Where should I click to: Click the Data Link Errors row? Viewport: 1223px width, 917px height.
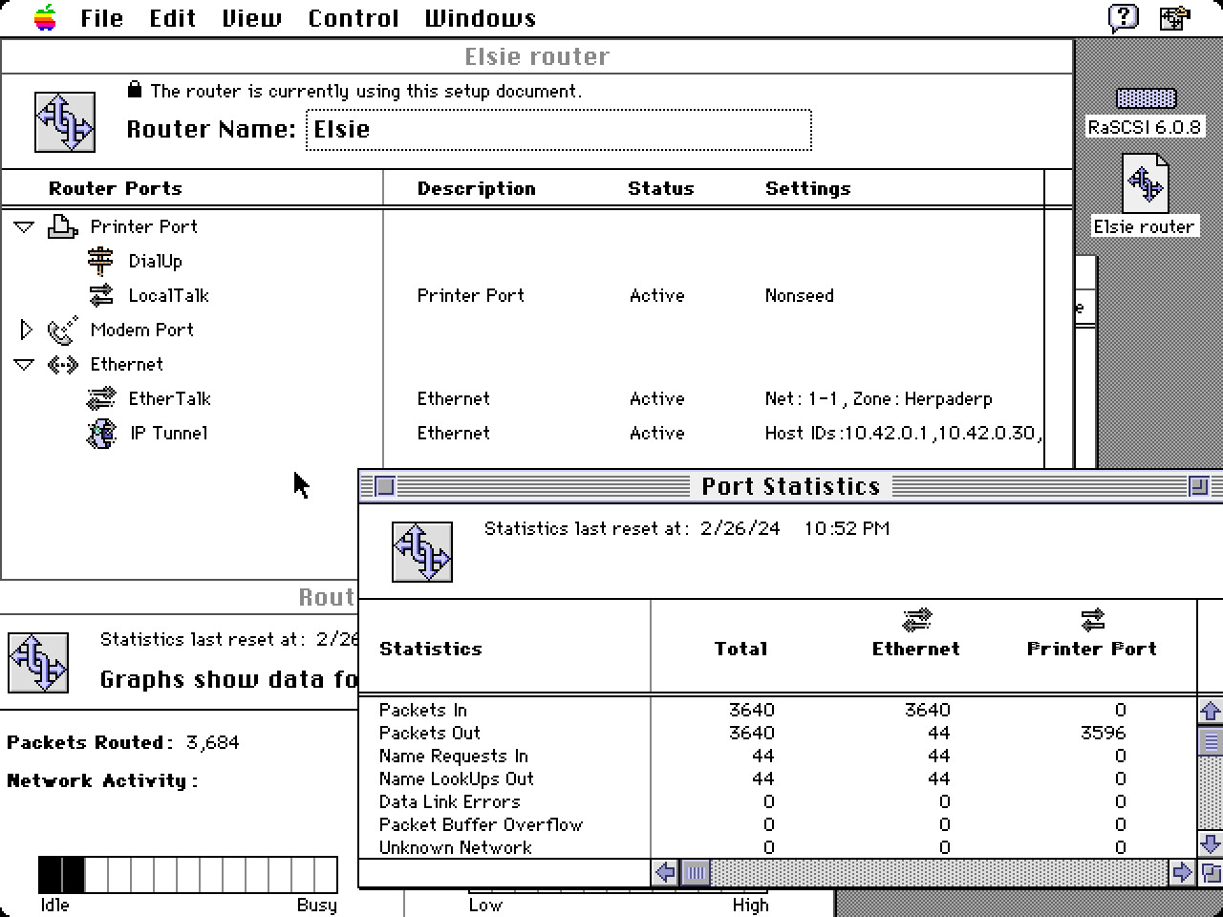[778, 801]
